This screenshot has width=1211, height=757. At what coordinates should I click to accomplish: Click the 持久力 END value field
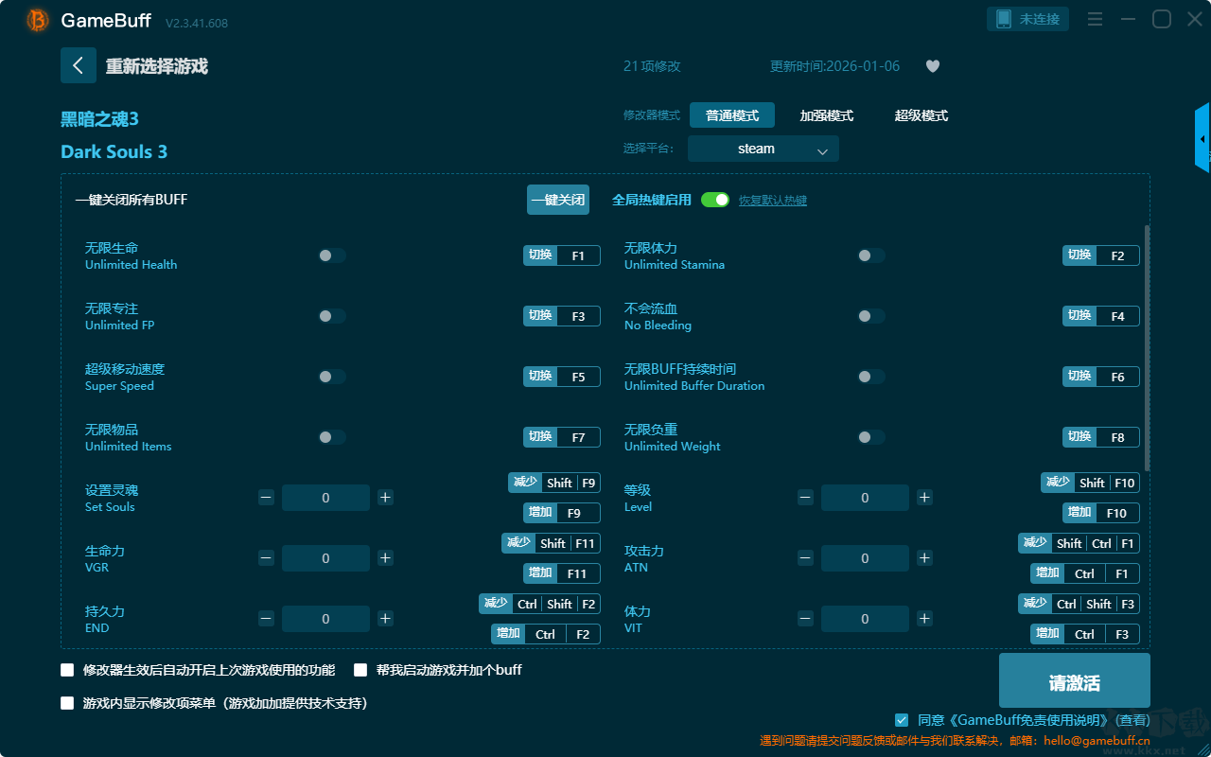[x=325, y=619]
